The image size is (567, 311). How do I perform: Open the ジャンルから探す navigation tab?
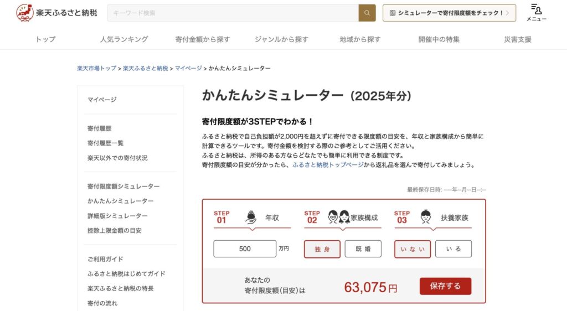pos(281,39)
